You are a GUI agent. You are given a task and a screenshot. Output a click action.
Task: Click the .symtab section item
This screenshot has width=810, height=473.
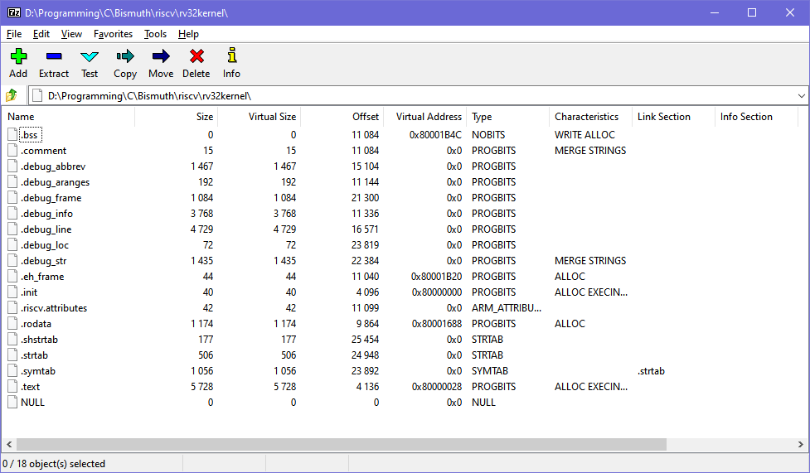pyautogui.click(x=38, y=371)
